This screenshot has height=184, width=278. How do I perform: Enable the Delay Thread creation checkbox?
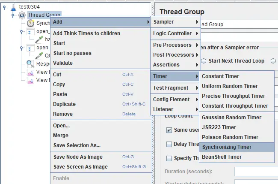pyautogui.click(x=169, y=144)
